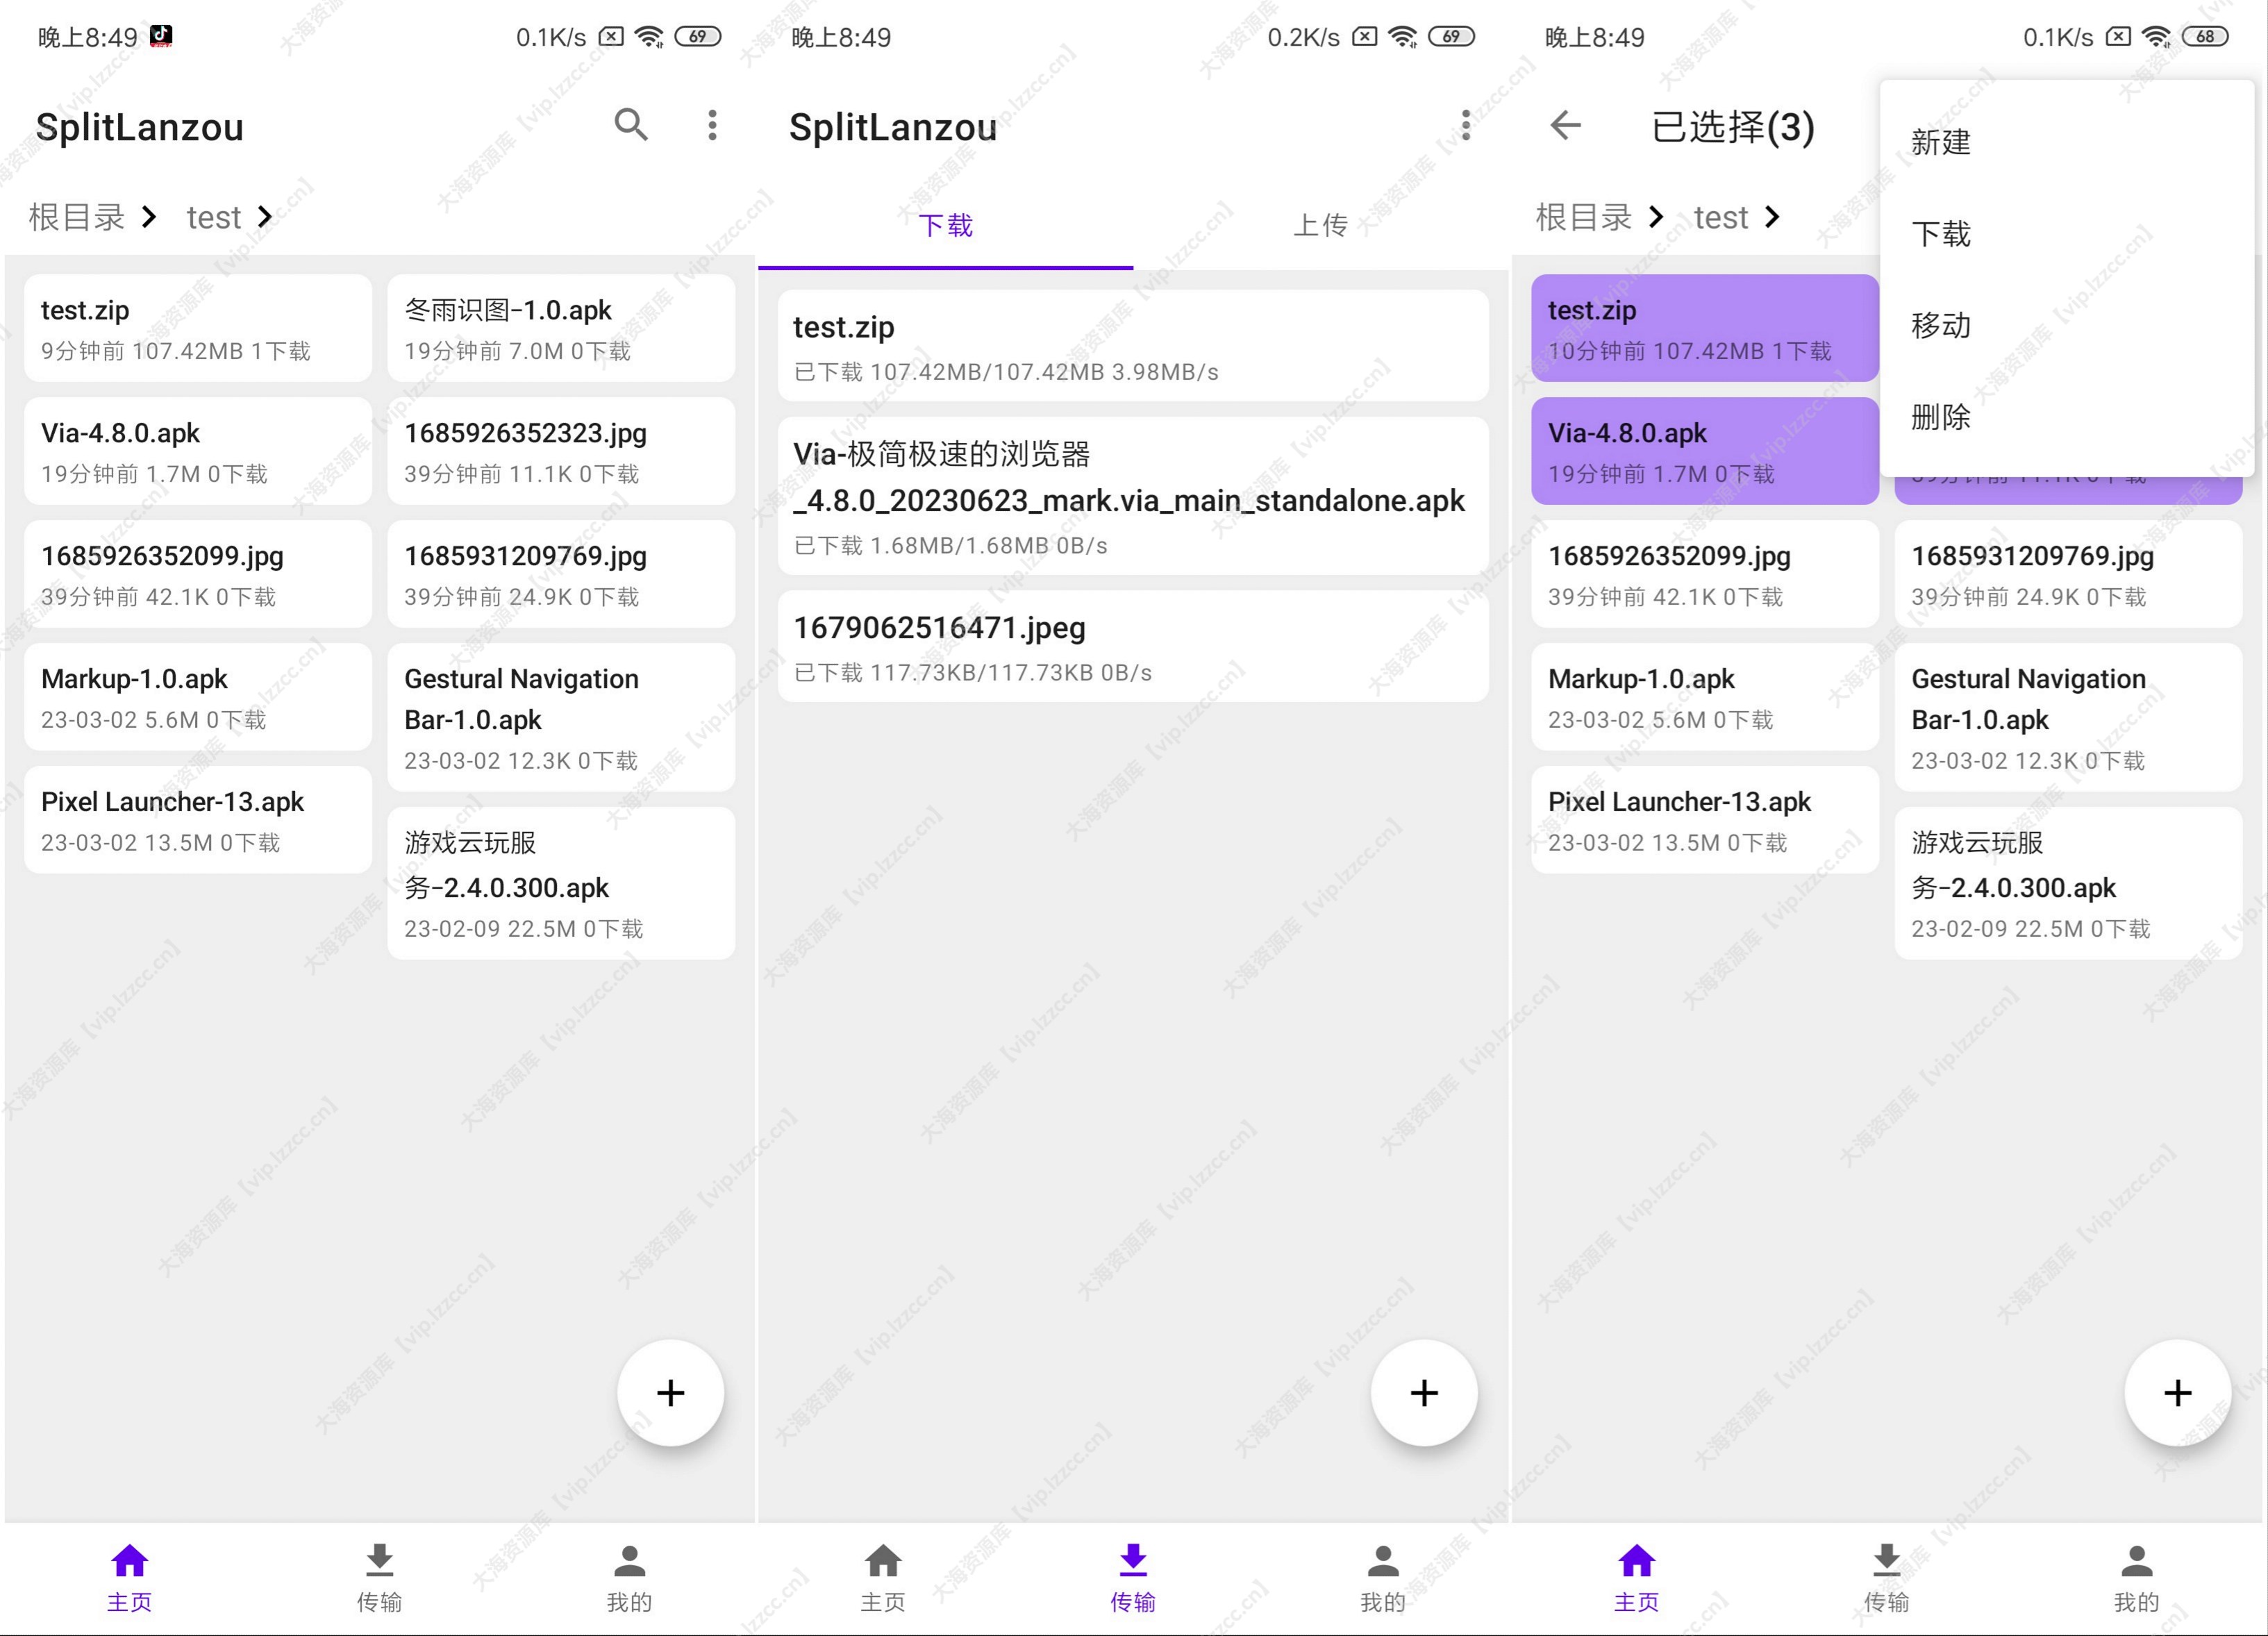Tap 传输 download icon in the first screen

click(x=379, y=1561)
